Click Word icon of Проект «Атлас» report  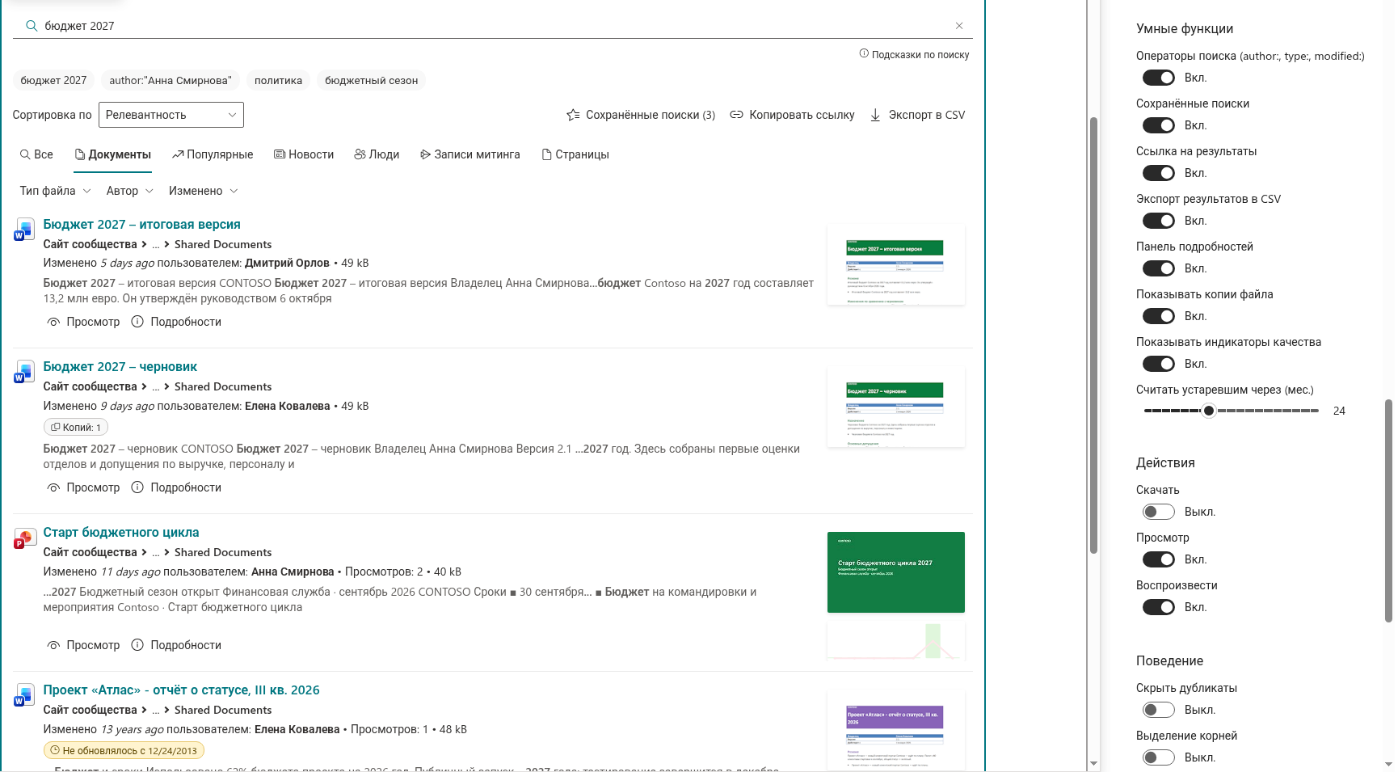(24, 695)
